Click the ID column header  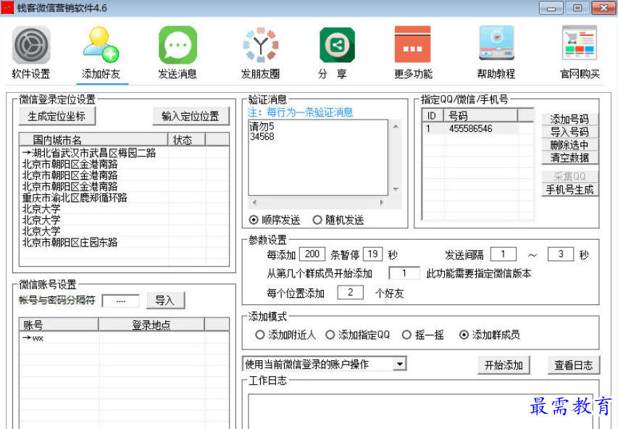click(433, 115)
